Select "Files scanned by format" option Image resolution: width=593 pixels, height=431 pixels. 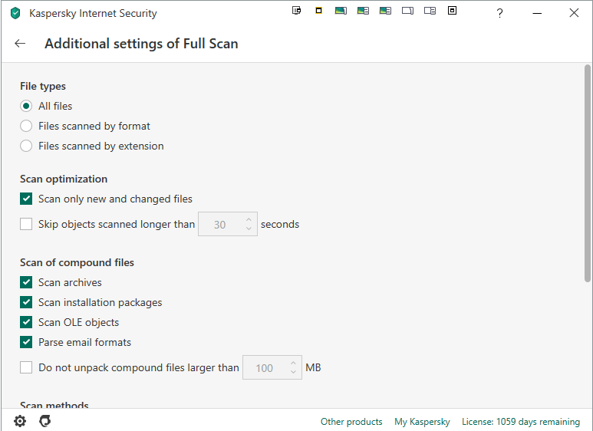(26, 126)
